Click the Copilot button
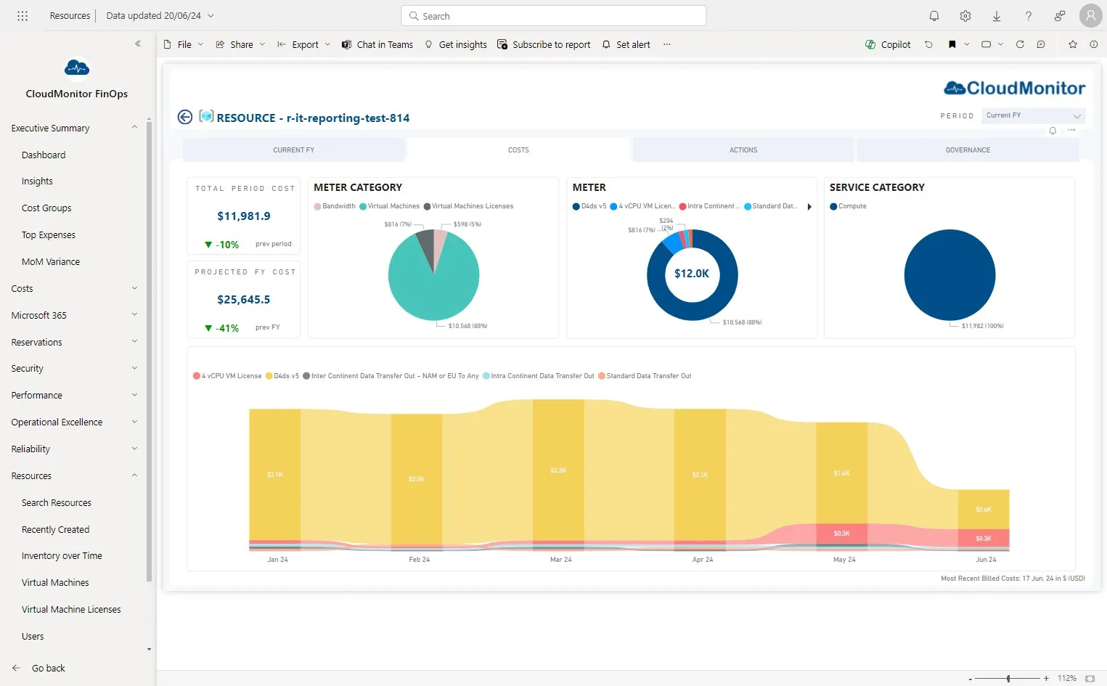 pyautogui.click(x=888, y=44)
